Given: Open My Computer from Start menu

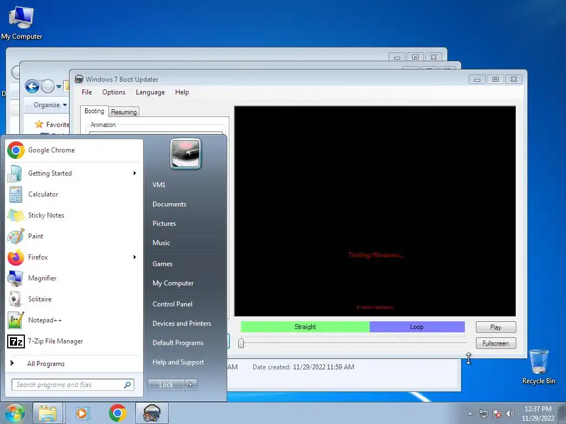Looking at the screenshot, I should tap(173, 283).
